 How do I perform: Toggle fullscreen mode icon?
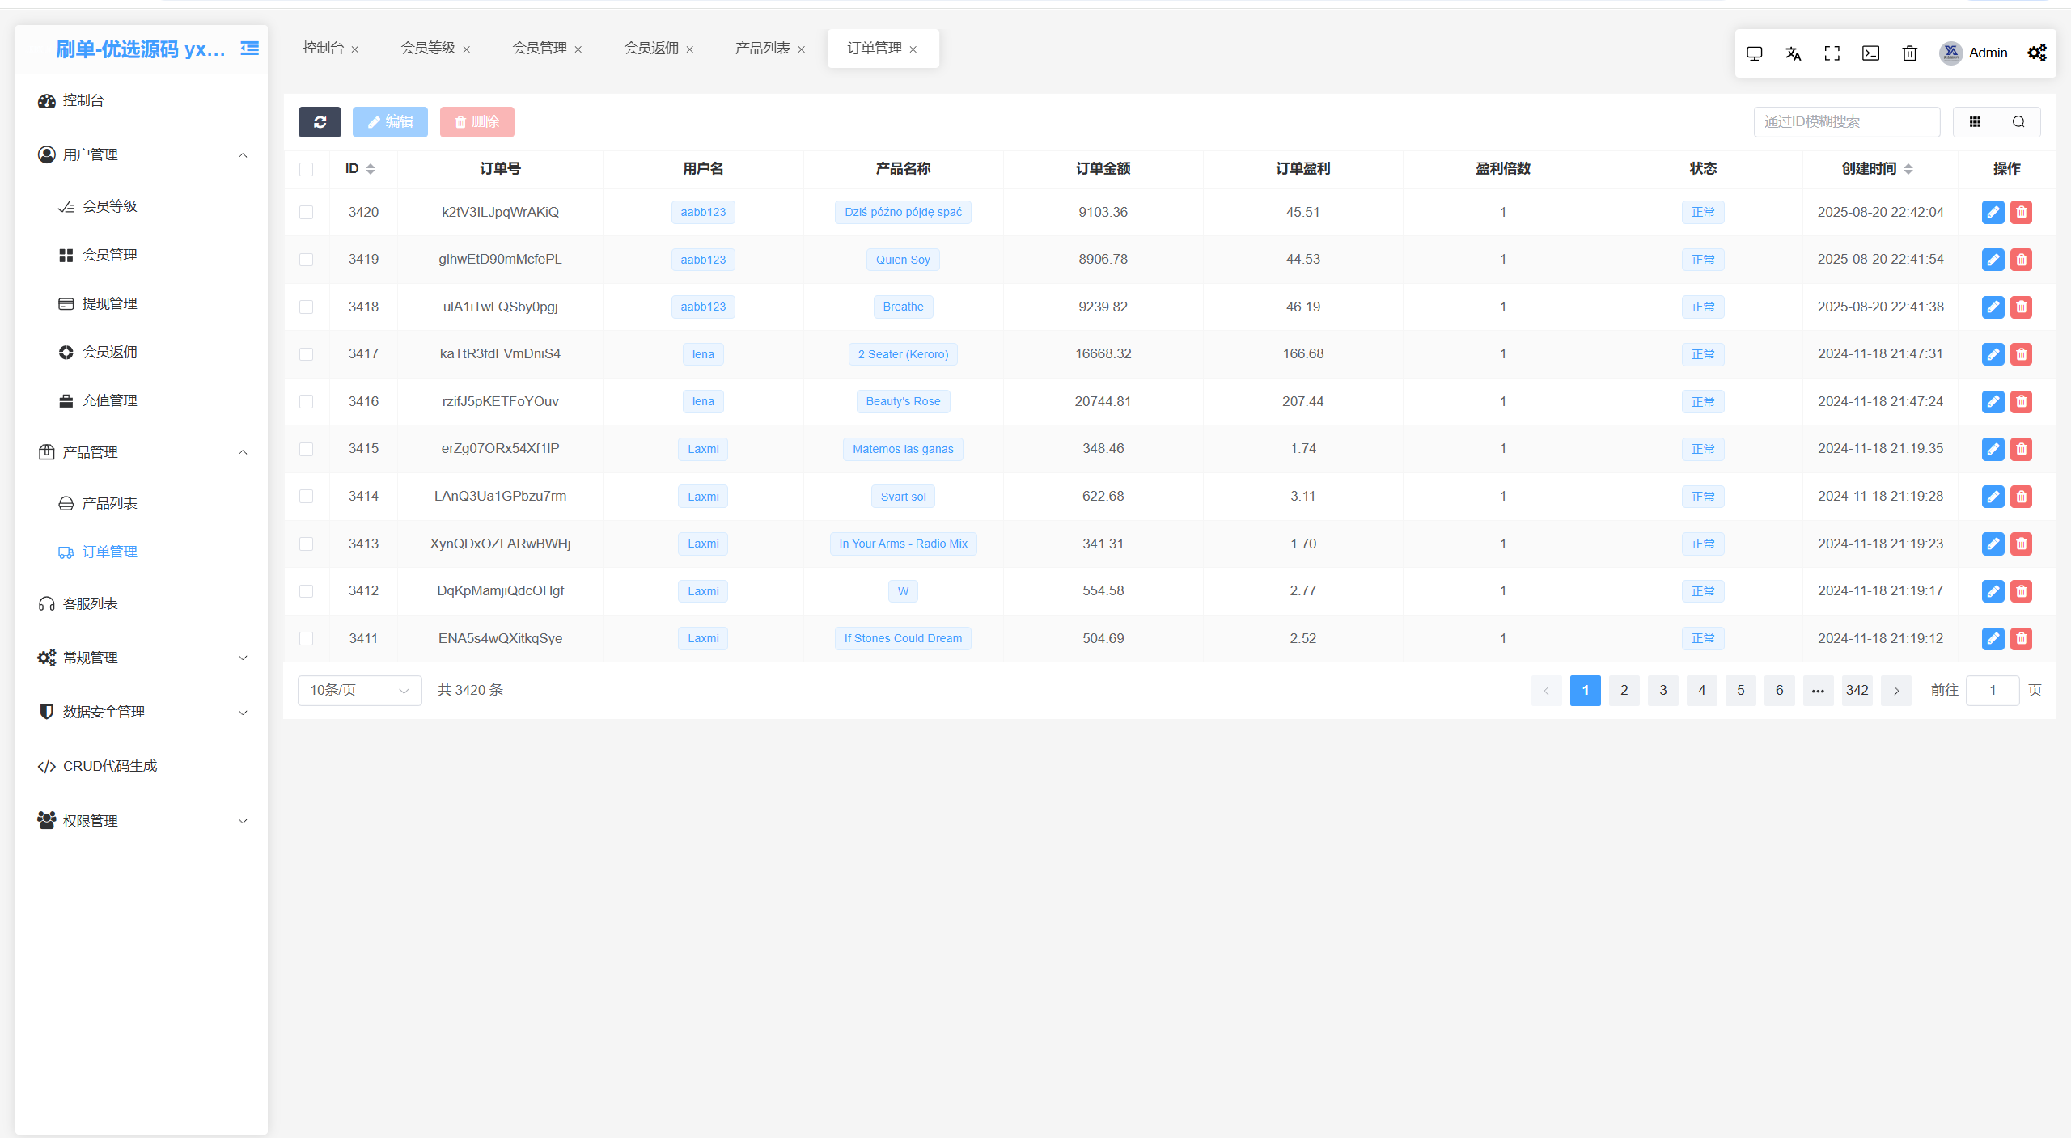[x=1832, y=53]
